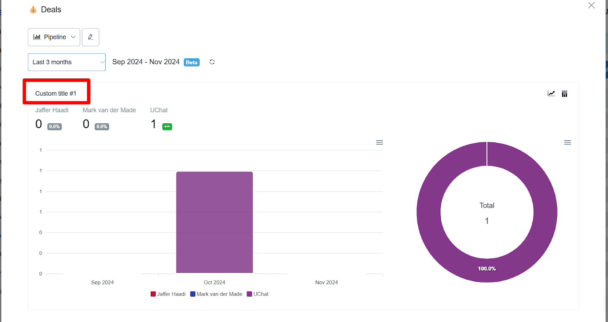The width and height of the screenshot is (608, 322).
Task: Click the purple UChat legend swatch
Action: tap(249, 294)
